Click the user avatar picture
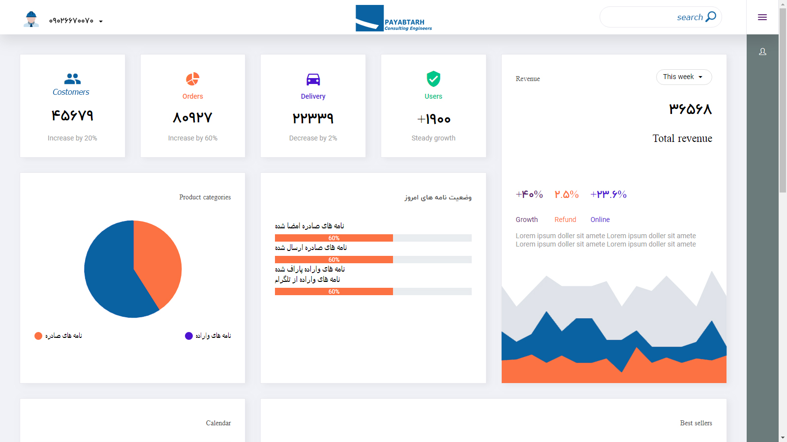The width and height of the screenshot is (787, 442). 31,19
